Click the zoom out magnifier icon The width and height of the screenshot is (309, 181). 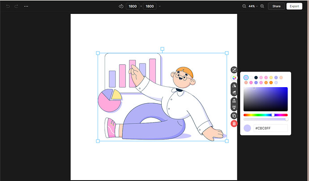pos(244,6)
